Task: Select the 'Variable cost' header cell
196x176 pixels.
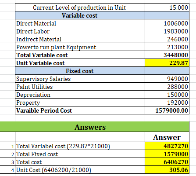Action: click(80, 15)
